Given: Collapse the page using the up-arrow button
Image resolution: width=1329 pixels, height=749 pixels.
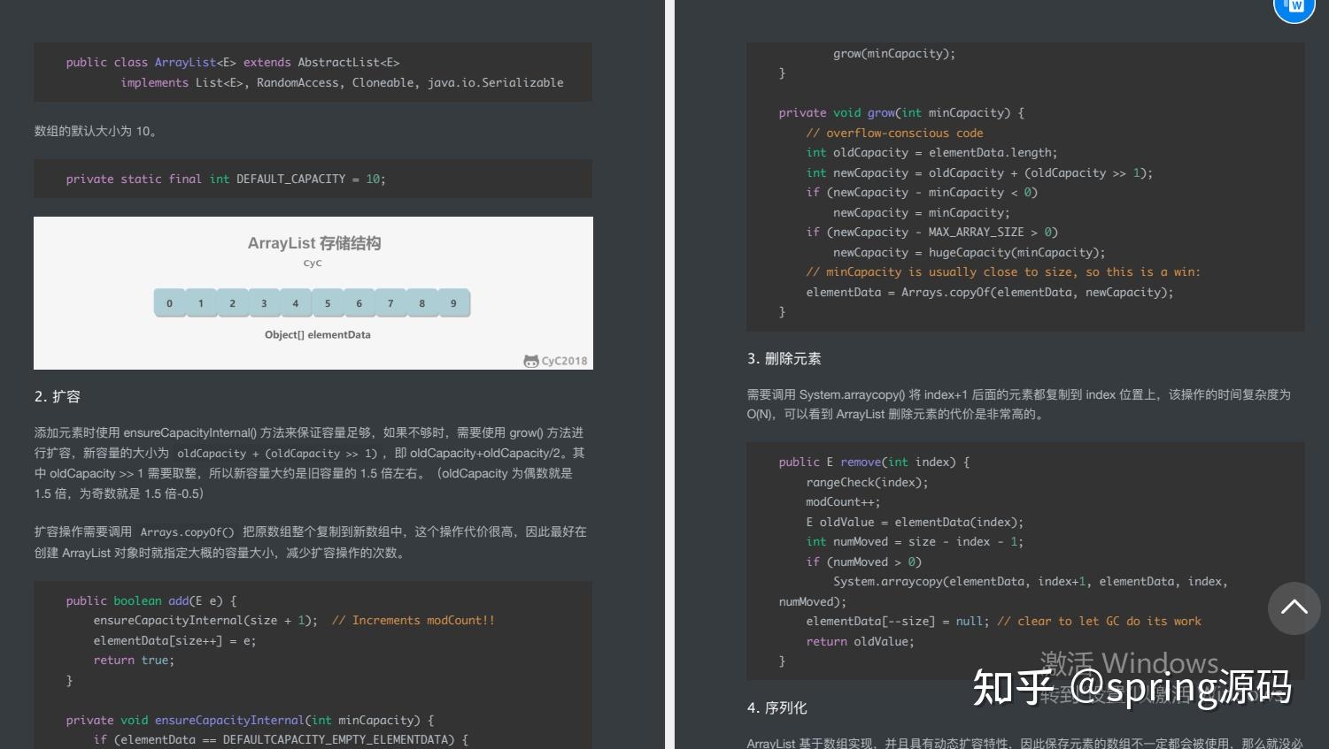Looking at the screenshot, I should click(1294, 608).
